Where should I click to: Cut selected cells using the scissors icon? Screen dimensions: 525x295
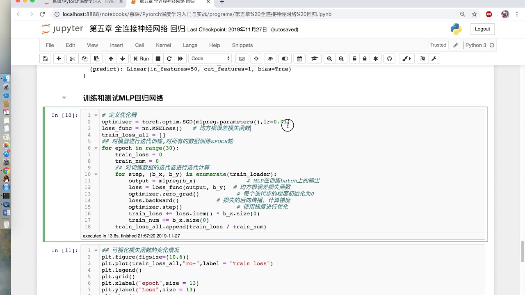(73, 59)
